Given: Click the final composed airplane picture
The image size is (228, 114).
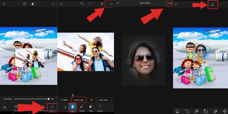Looking at the screenshot, I should pyautogui.click(x=201, y=58).
